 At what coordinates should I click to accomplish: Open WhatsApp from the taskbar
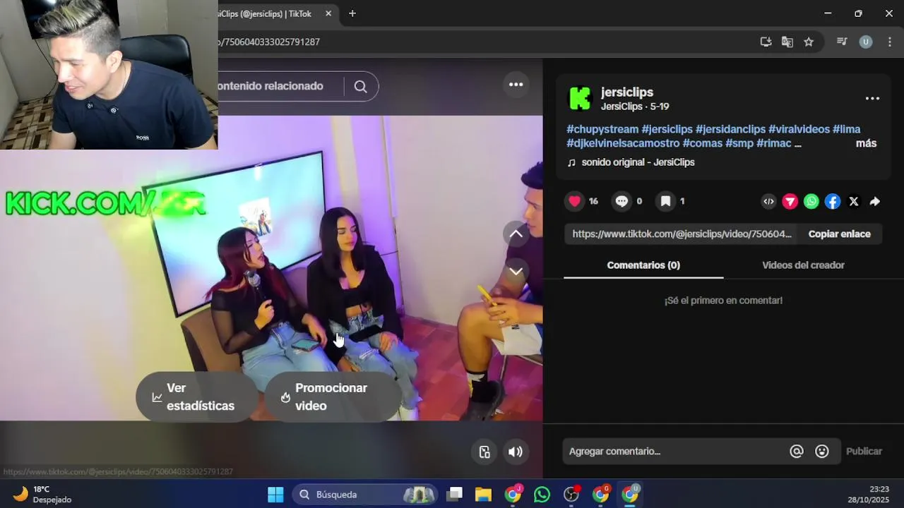coord(542,495)
